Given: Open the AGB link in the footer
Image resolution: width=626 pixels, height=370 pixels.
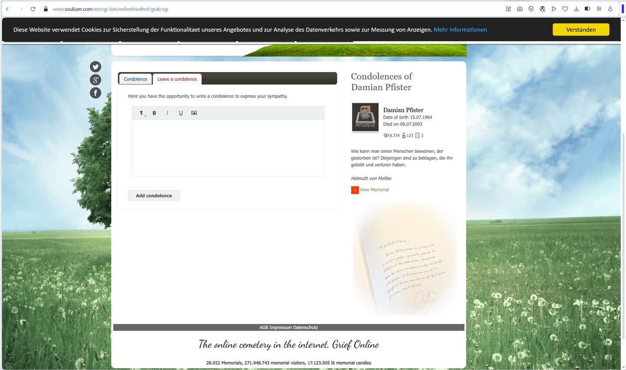Looking at the screenshot, I should [263, 327].
